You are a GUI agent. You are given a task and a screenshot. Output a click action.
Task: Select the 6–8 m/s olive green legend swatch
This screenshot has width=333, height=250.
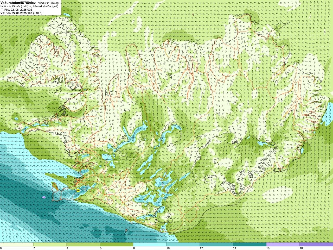[117, 245]
